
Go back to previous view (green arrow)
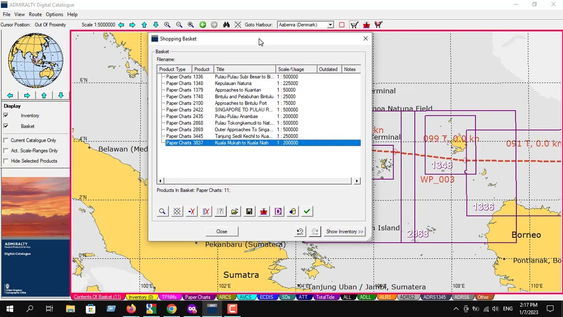pos(203,25)
